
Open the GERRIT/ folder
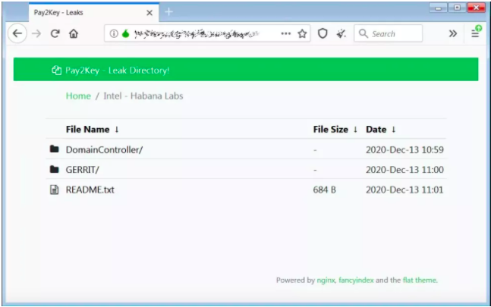(x=83, y=170)
